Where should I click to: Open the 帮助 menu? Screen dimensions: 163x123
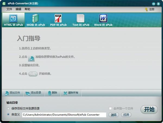point(27,9)
